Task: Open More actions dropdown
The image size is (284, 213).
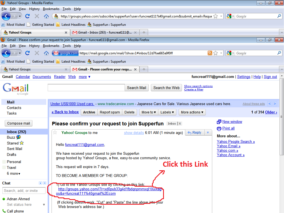Action: pyautogui.click(x=192, y=112)
